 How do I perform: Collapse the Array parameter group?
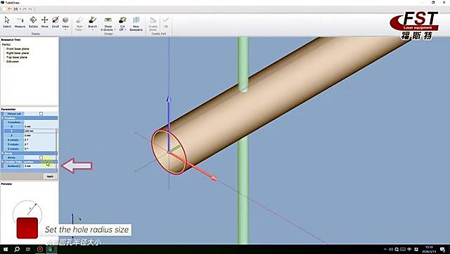(x=3, y=153)
